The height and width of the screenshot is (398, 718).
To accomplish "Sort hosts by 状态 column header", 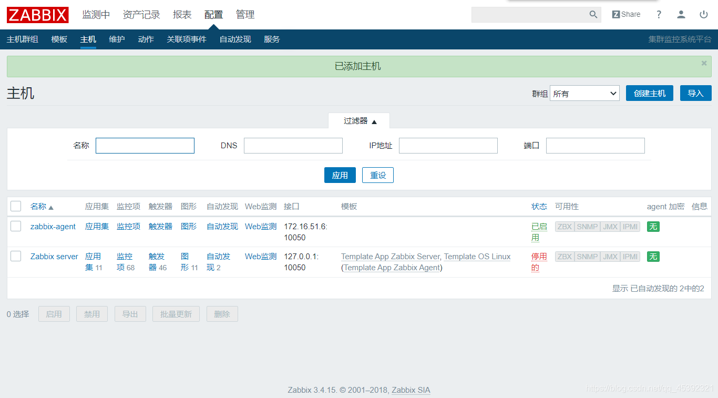I will [x=539, y=207].
